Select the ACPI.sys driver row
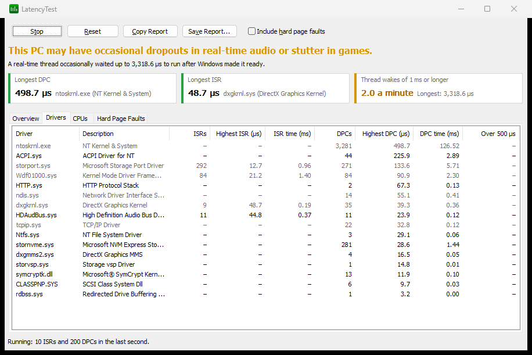Screen dimensions: 532x355 click(265, 156)
